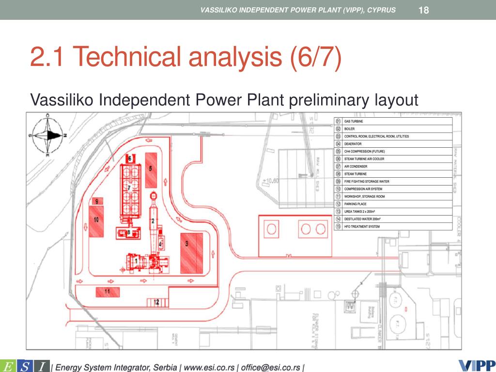The width and height of the screenshot is (496, 372).
Task: Select red block 5 CH4 compression
Action: pos(151,170)
